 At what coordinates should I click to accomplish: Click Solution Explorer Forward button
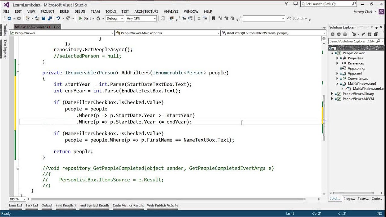pos(338,34)
